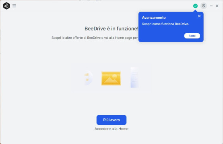This screenshot has height=144, width=223.
Task: Click the Più lavoro button
Action: 111,120
